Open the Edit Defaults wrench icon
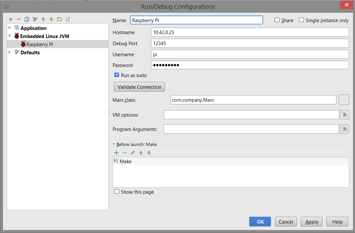The height and width of the screenshot is (233, 355). point(35,19)
